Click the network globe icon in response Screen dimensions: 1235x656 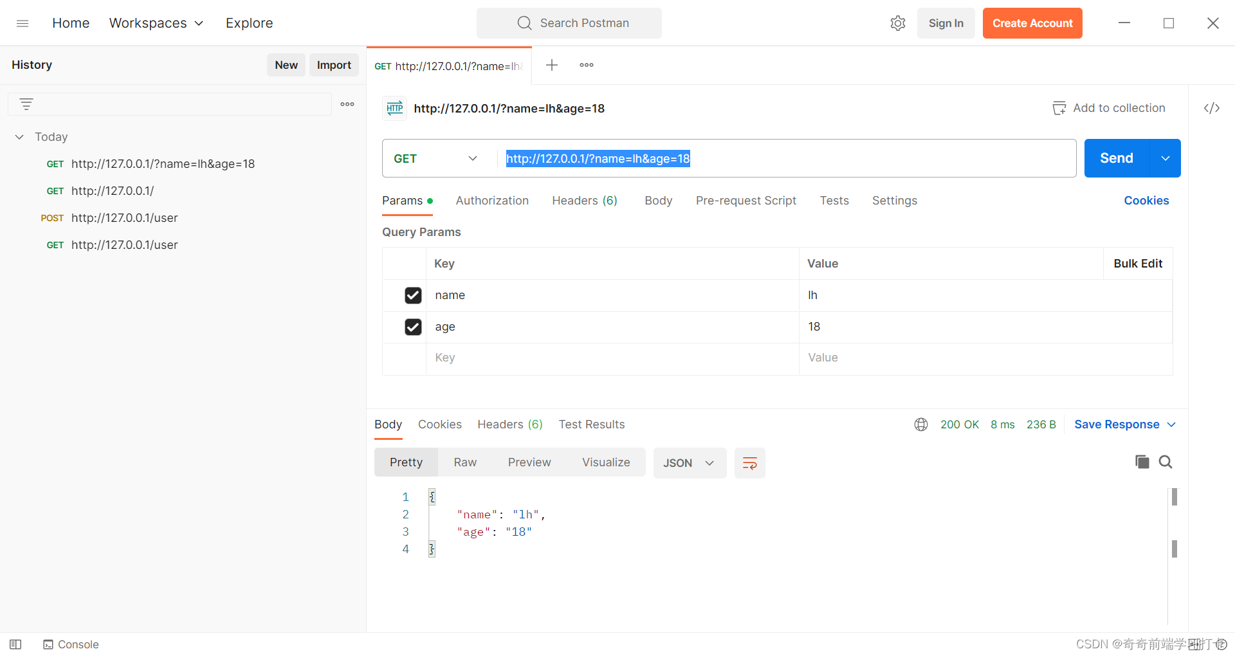[x=921, y=424]
